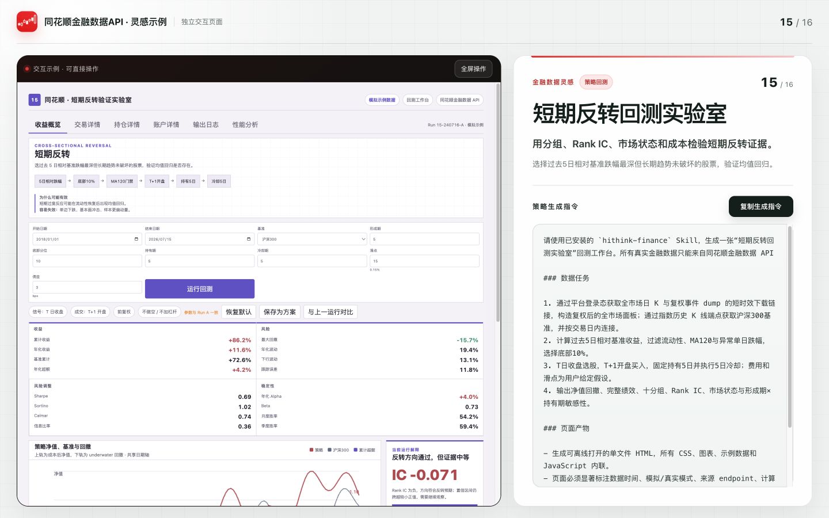Screen dimensions: 829x518
Task: Click the 持有5日 step chip
Action: pyautogui.click(x=188, y=181)
